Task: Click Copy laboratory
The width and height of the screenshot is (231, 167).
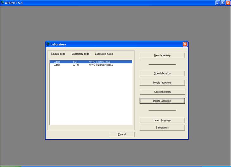Action: [x=162, y=92]
